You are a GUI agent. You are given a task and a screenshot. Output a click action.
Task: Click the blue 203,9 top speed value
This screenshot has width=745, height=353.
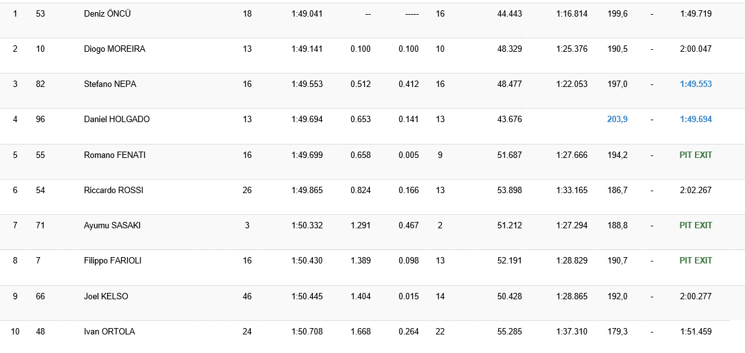tap(617, 119)
